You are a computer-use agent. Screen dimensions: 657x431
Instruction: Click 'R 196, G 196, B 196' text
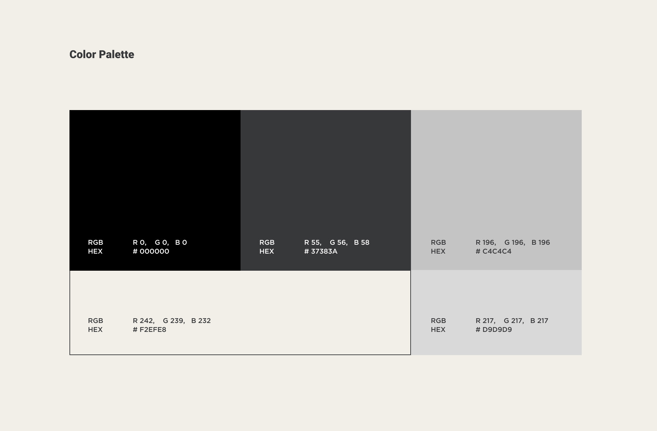513,242
